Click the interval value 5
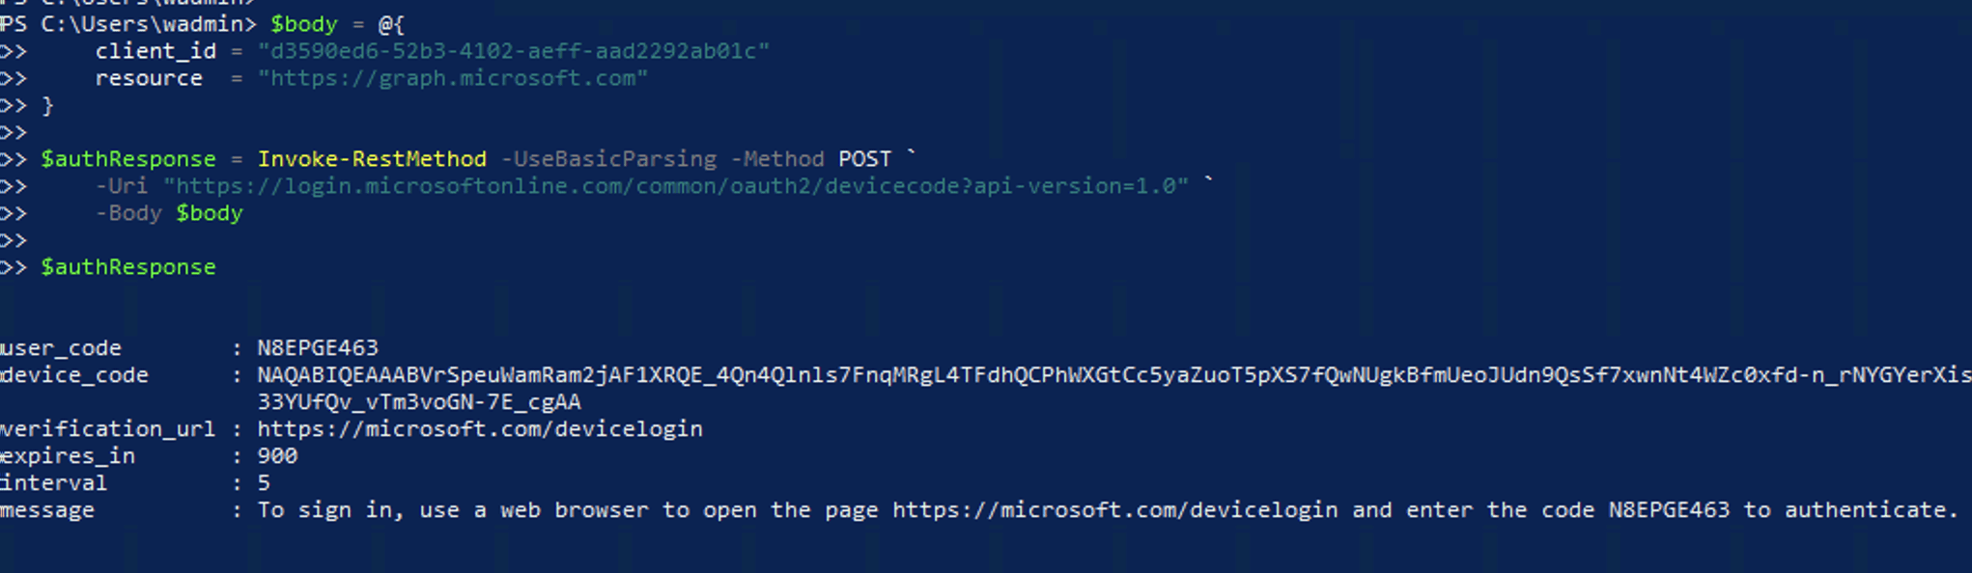Image resolution: width=1972 pixels, height=573 pixels. click(x=264, y=483)
